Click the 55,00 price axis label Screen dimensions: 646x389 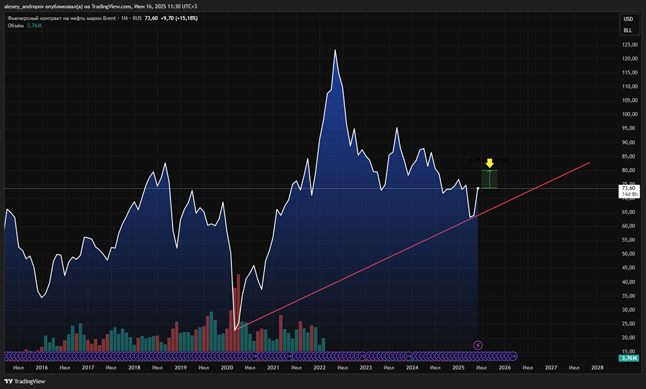pyautogui.click(x=629, y=240)
